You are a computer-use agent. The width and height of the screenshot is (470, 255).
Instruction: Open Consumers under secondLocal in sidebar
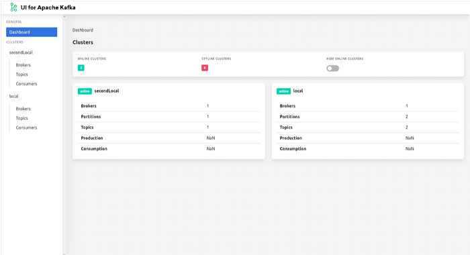(26, 84)
